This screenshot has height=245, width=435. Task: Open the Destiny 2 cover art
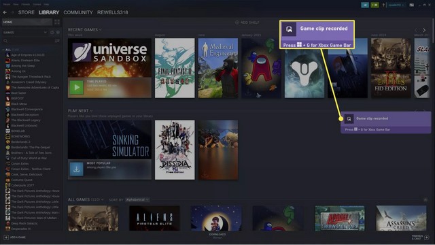coord(304,73)
